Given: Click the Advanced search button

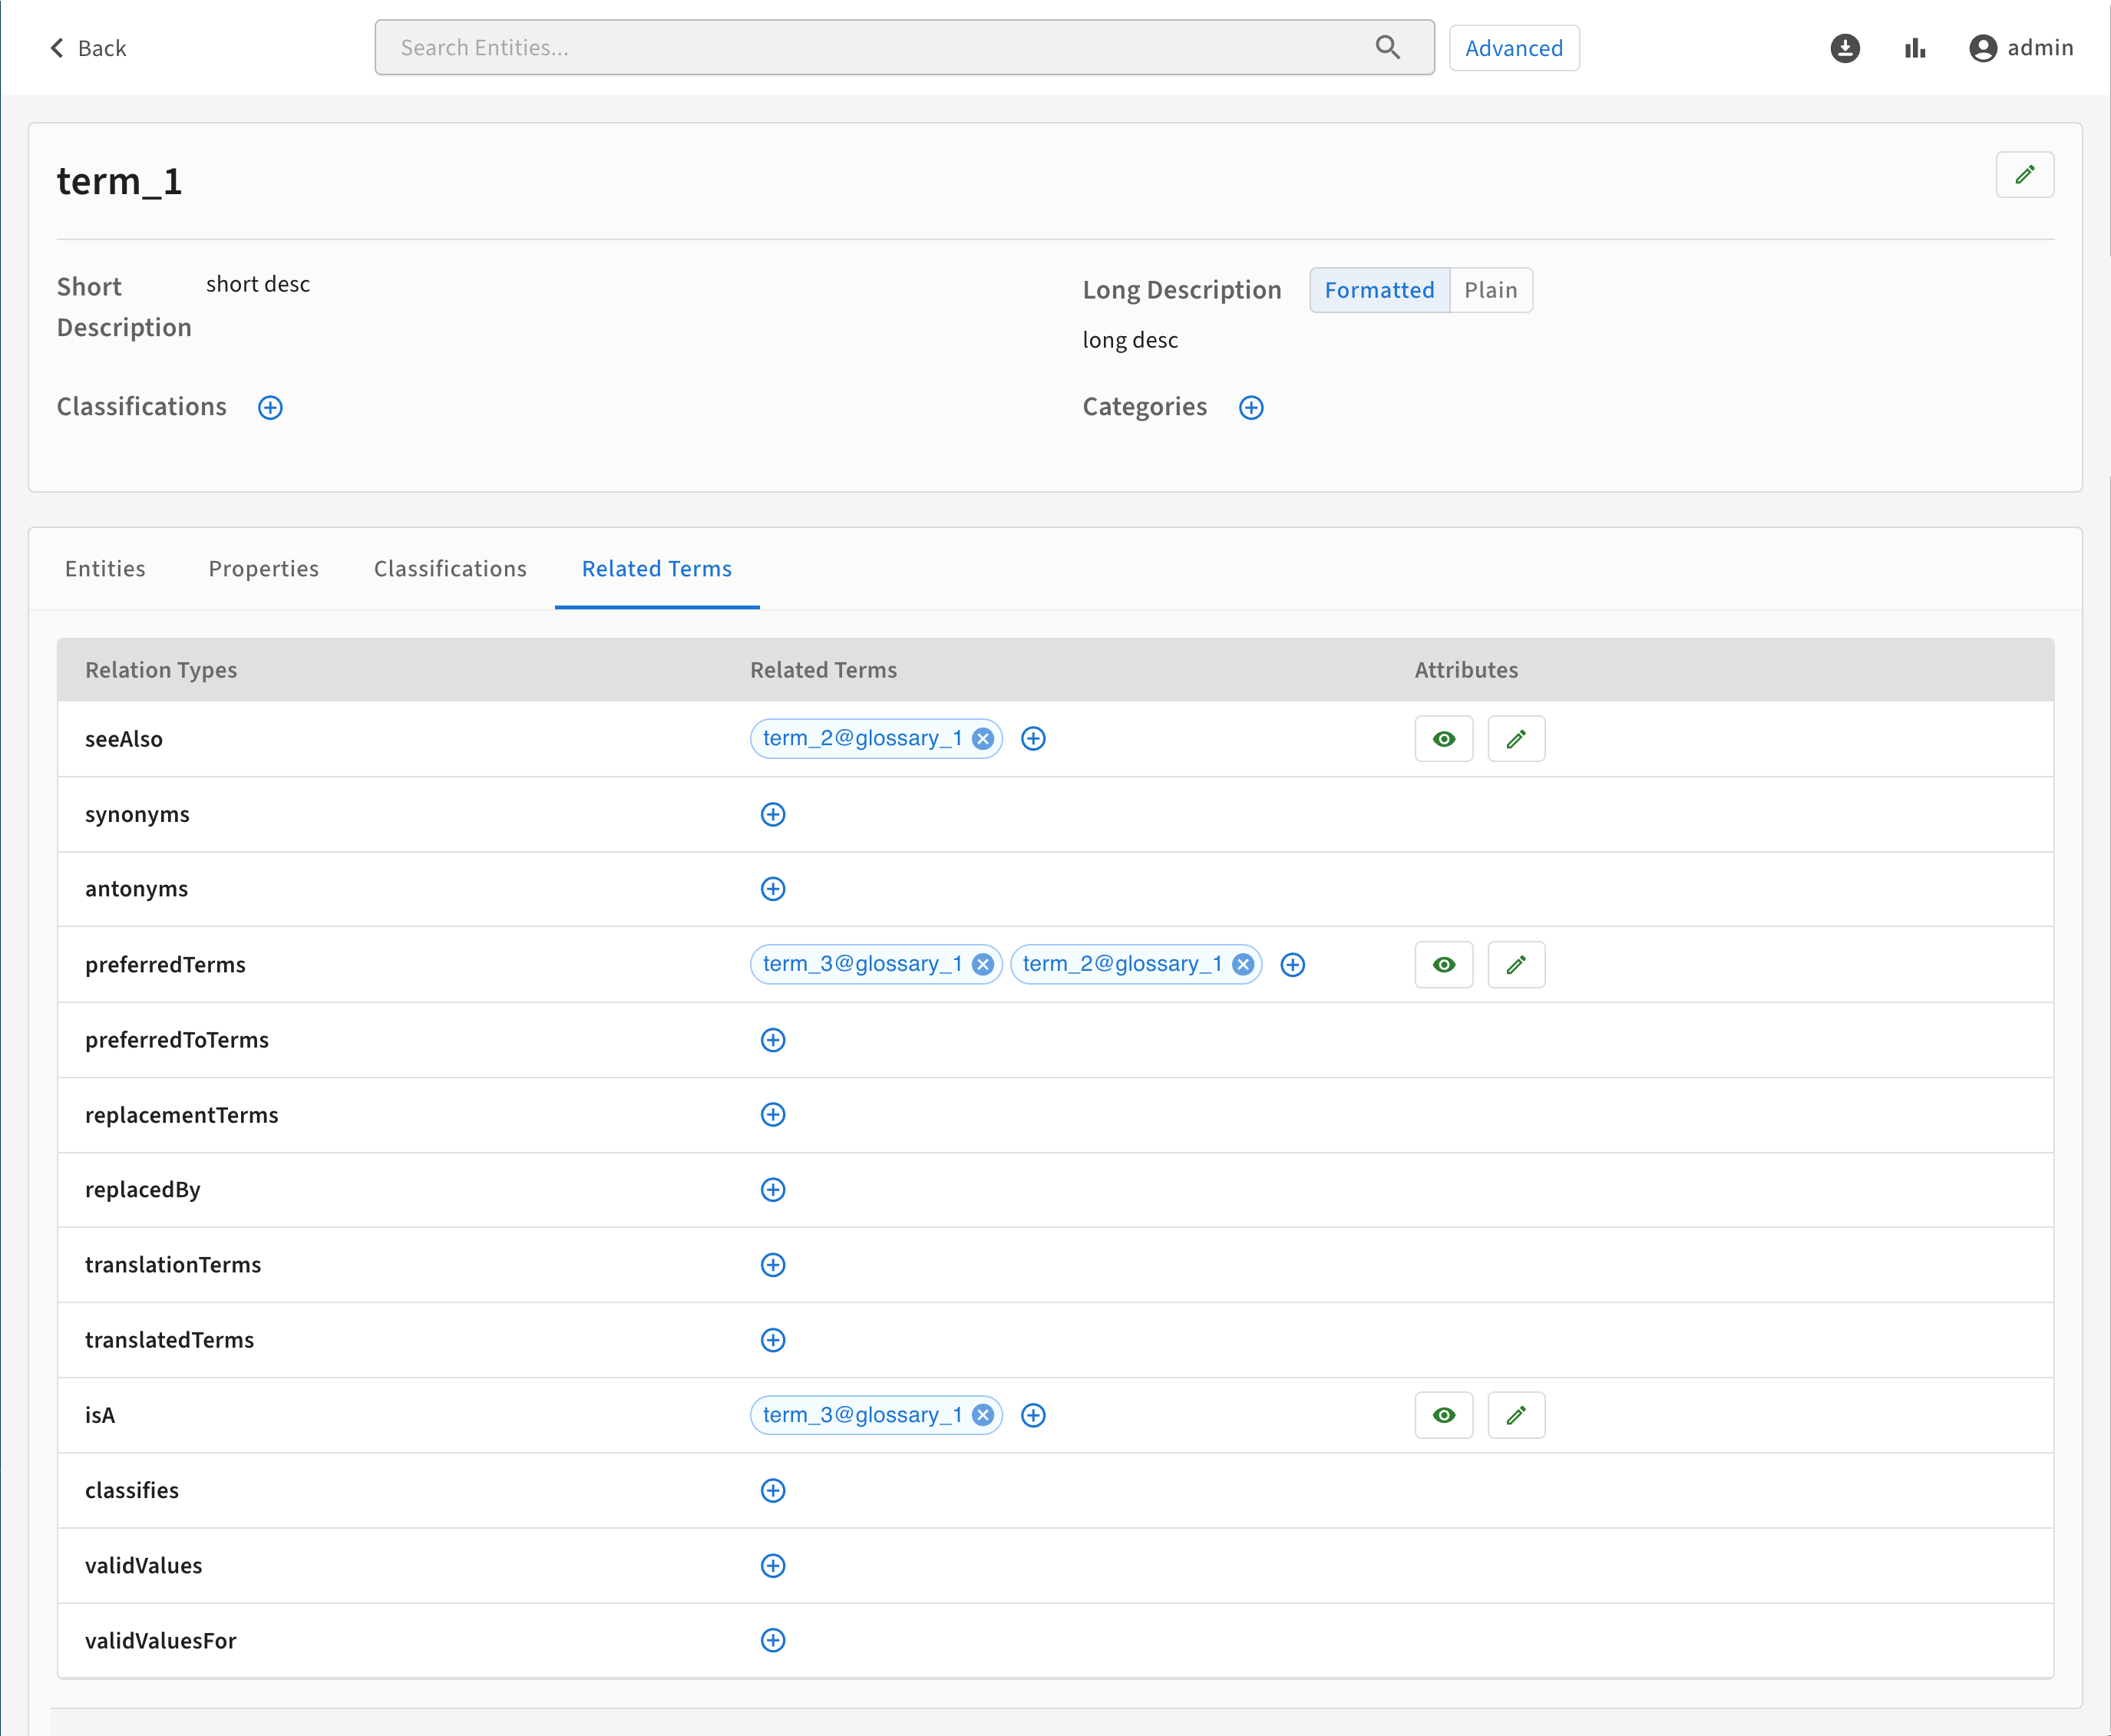Looking at the screenshot, I should 1513,48.
